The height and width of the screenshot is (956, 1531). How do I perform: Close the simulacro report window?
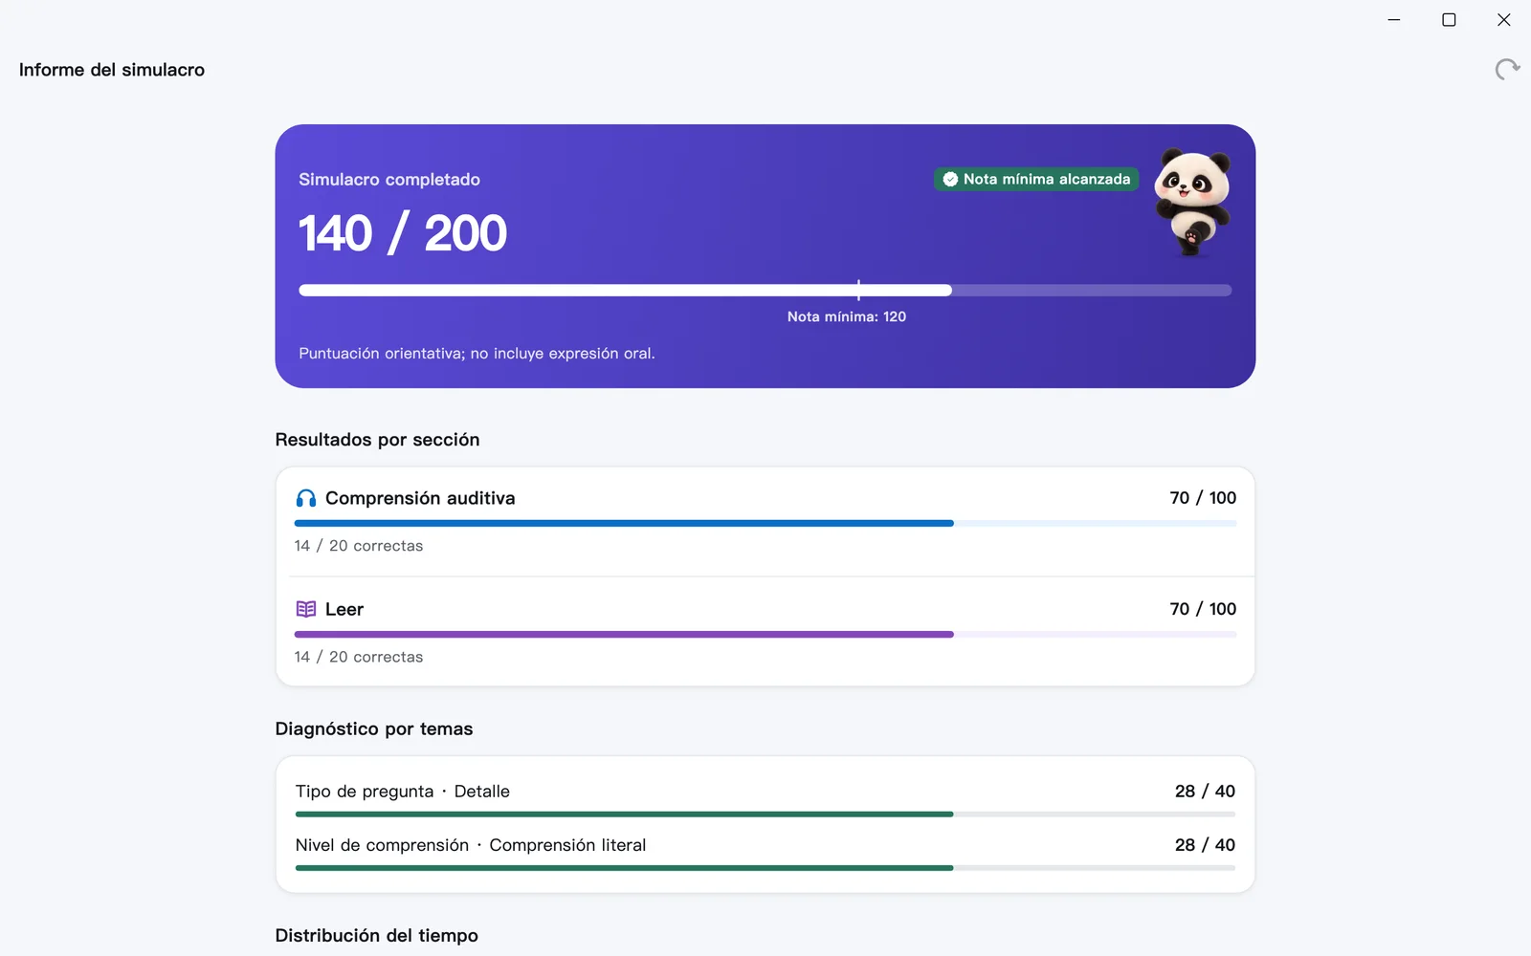point(1503,19)
